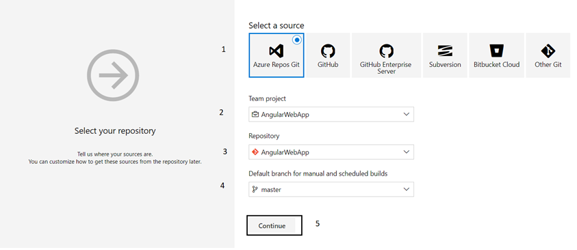
Task: Open the Repository dropdown
Action: [x=331, y=152]
